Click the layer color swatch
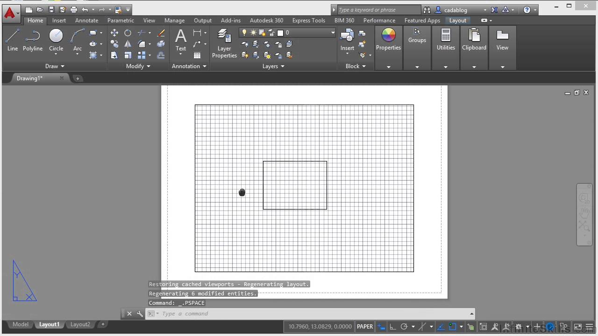This screenshot has height=336, width=598. coord(280,33)
